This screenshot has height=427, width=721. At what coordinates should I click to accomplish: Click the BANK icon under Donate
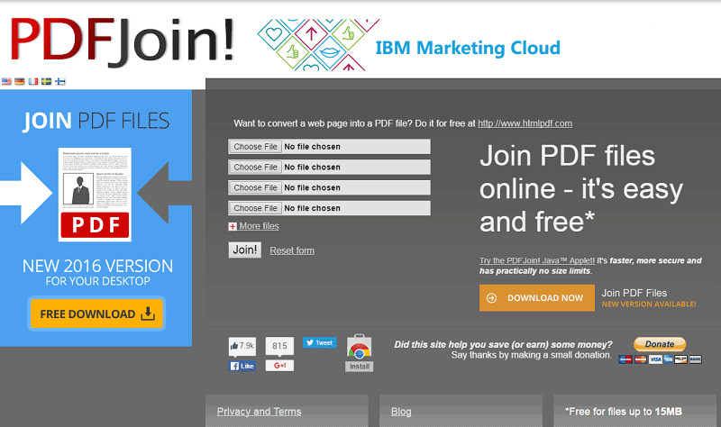pyautogui.click(x=695, y=359)
